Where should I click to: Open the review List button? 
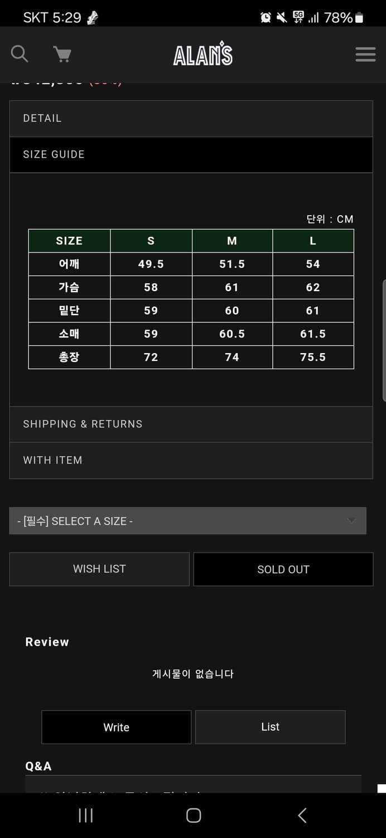click(271, 727)
